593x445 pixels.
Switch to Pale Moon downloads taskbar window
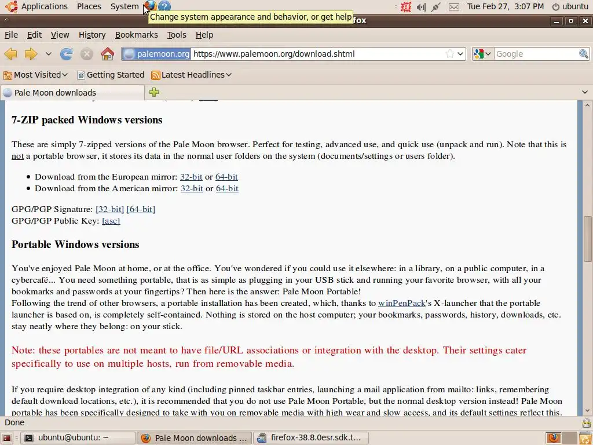coord(194,438)
